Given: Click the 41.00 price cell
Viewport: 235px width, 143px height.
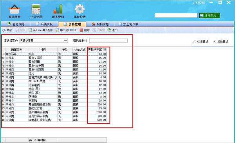Looking at the screenshot, I should click(97, 69).
